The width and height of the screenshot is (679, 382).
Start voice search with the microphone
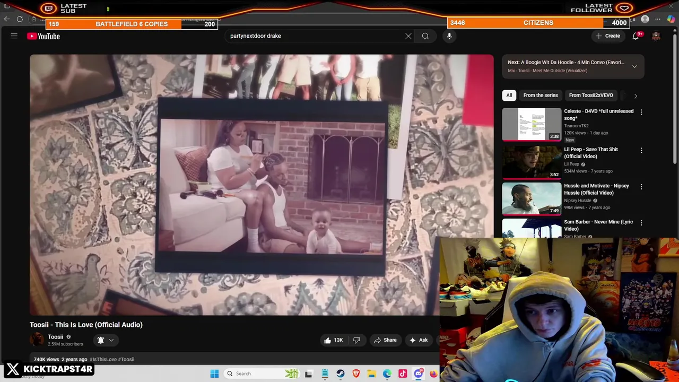[x=449, y=36]
